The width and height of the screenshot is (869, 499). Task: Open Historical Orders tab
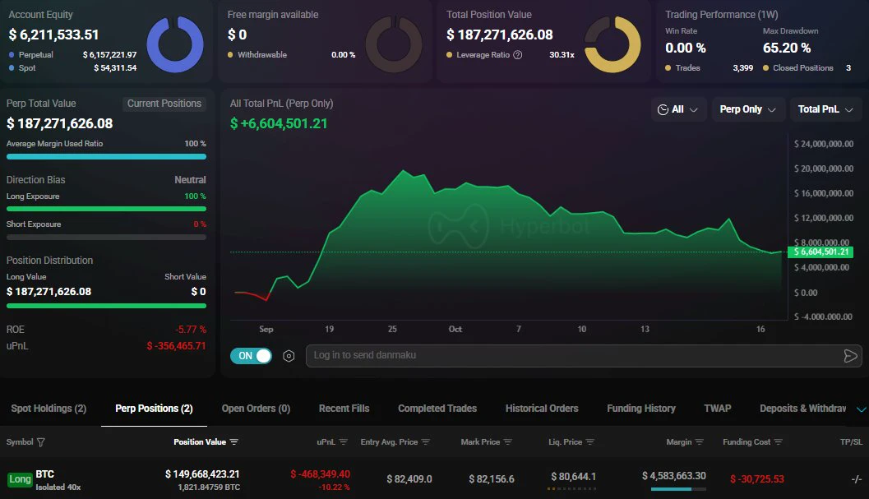(x=542, y=409)
